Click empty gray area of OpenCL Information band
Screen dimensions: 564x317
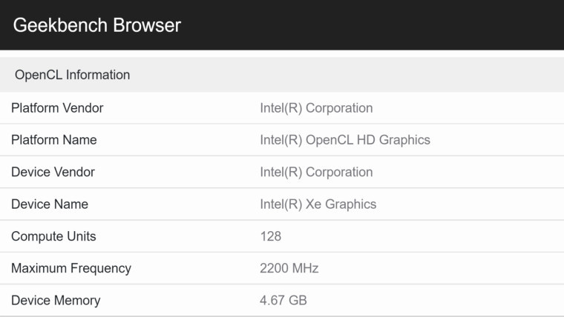click(x=341, y=75)
